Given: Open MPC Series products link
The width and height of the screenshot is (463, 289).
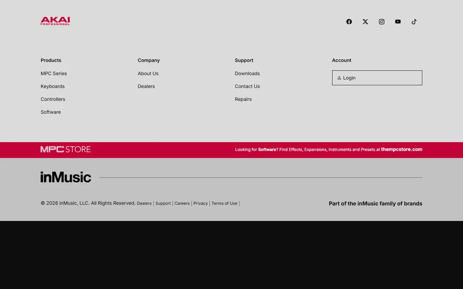Looking at the screenshot, I should [54, 74].
